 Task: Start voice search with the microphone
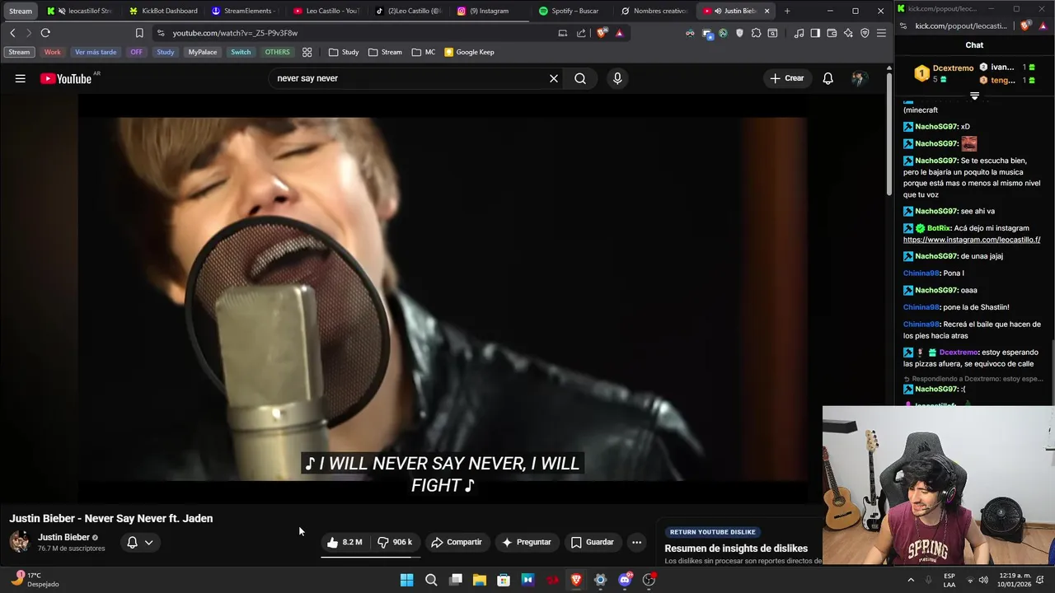click(617, 78)
